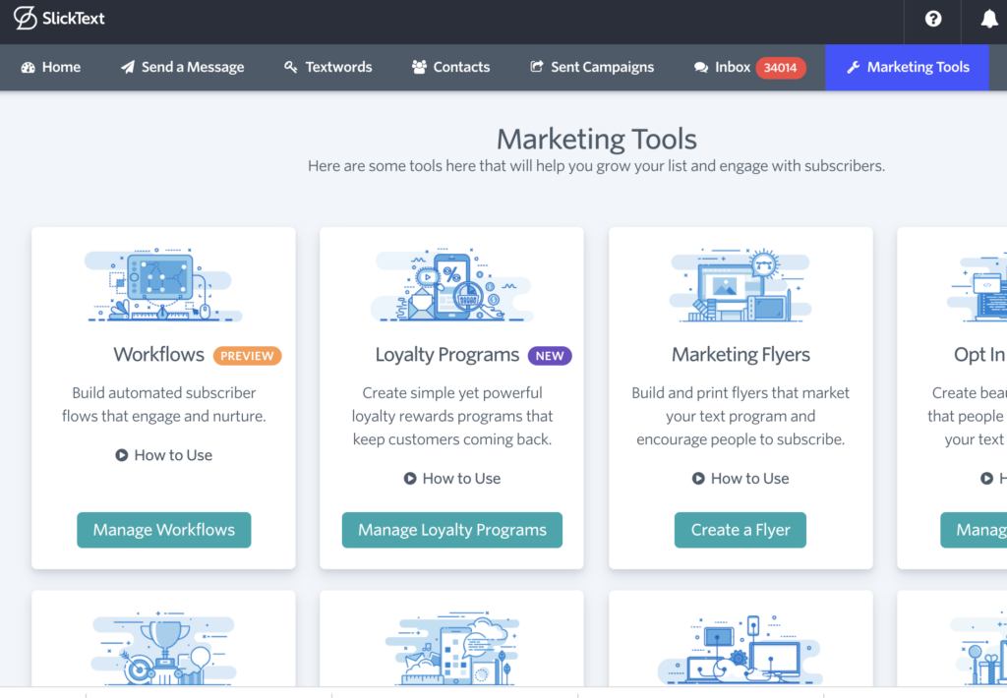Screen dimensions: 1007x698
Task: Open the Contacts tab
Action: click(x=450, y=67)
